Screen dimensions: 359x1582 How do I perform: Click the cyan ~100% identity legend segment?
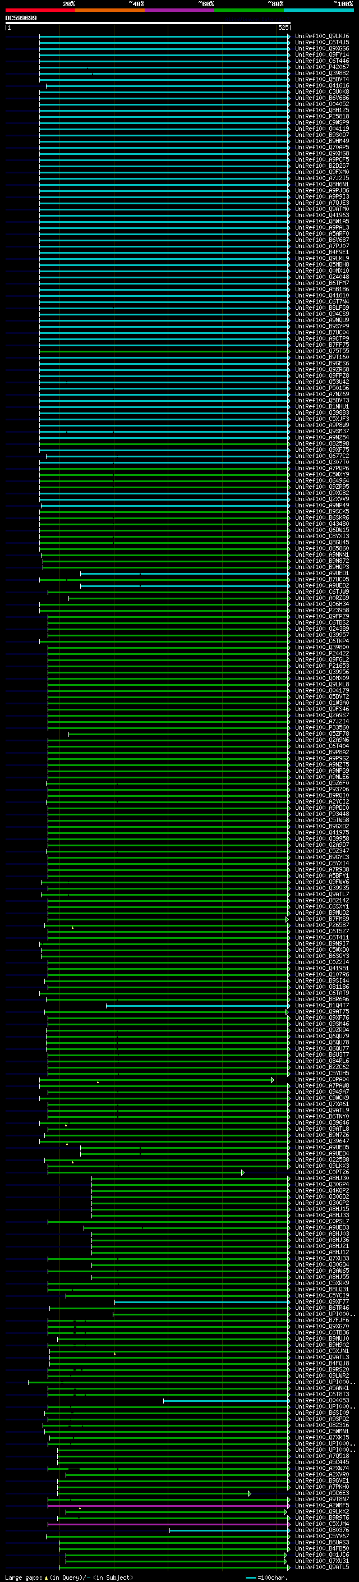pyautogui.click(x=319, y=10)
